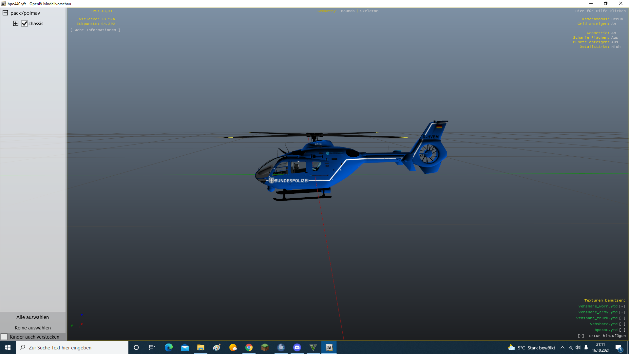Viewport: 629px width, 354px height.
Task: Open Paint palette icon in taskbar
Action: (x=217, y=347)
